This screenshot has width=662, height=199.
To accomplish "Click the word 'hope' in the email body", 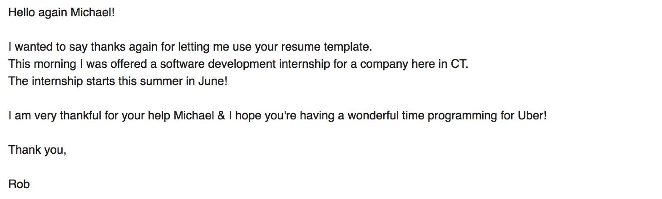I will click(x=246, y=116).
